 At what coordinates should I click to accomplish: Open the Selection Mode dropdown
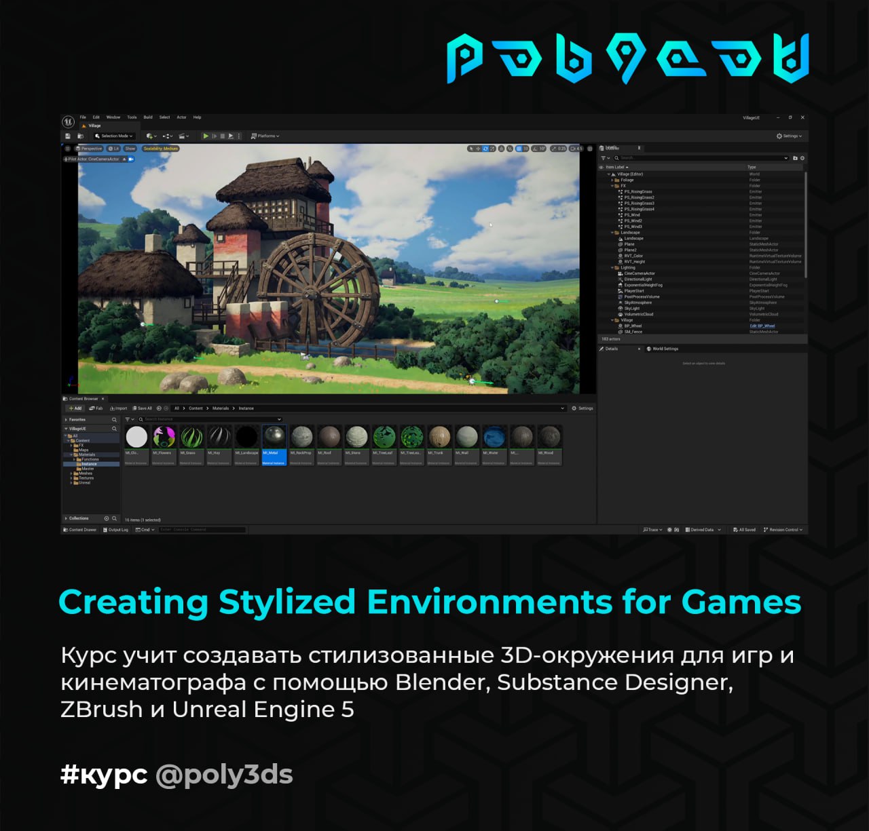pos(115,136)
